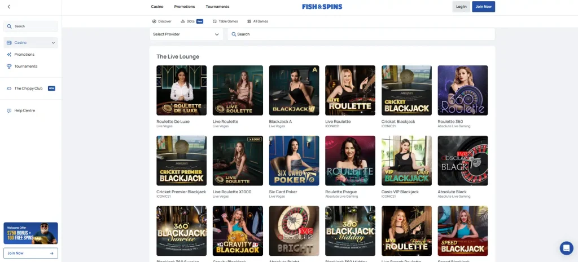
Task: Open Live Vegas Live Roulette thumbnail
Action: [x=238, y=91]
